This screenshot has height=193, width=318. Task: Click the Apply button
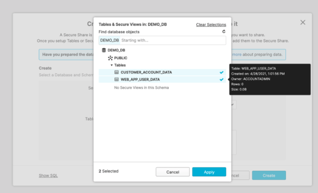[209, 172]
